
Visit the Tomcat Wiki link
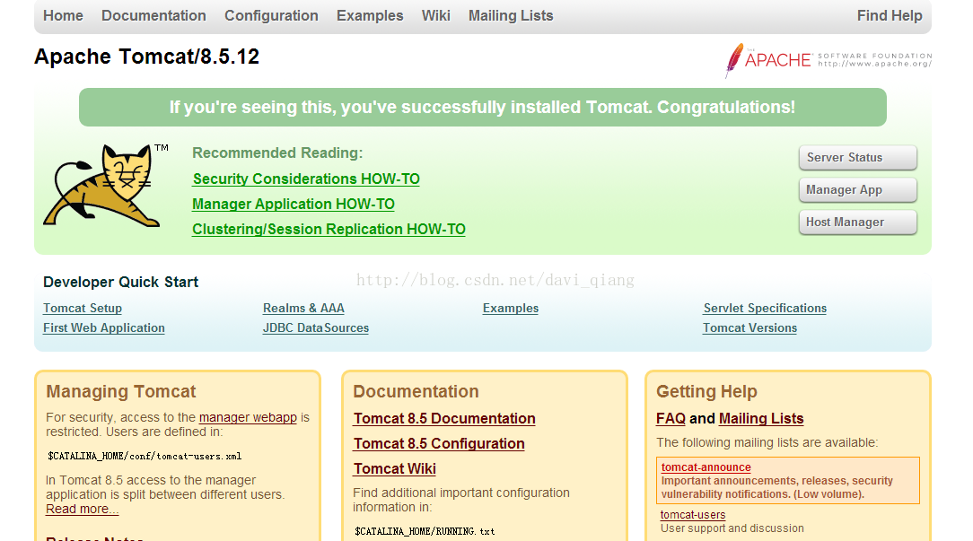395,469
